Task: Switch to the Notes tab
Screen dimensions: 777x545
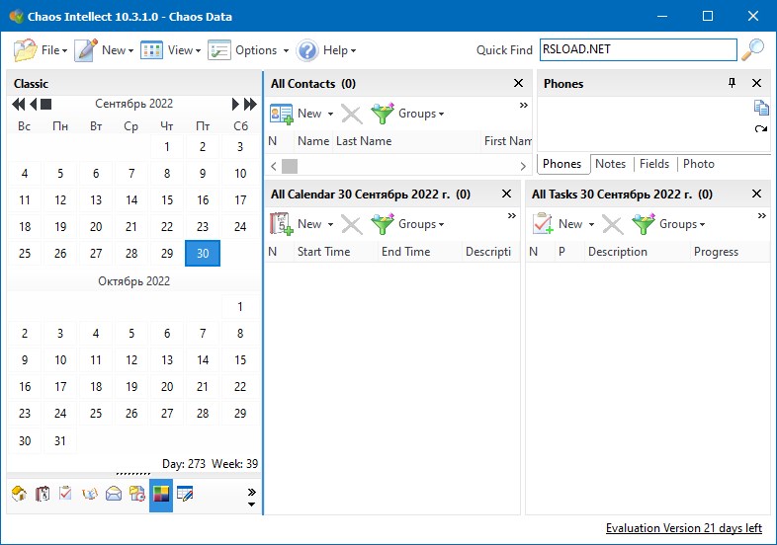Action: point(610,164)
